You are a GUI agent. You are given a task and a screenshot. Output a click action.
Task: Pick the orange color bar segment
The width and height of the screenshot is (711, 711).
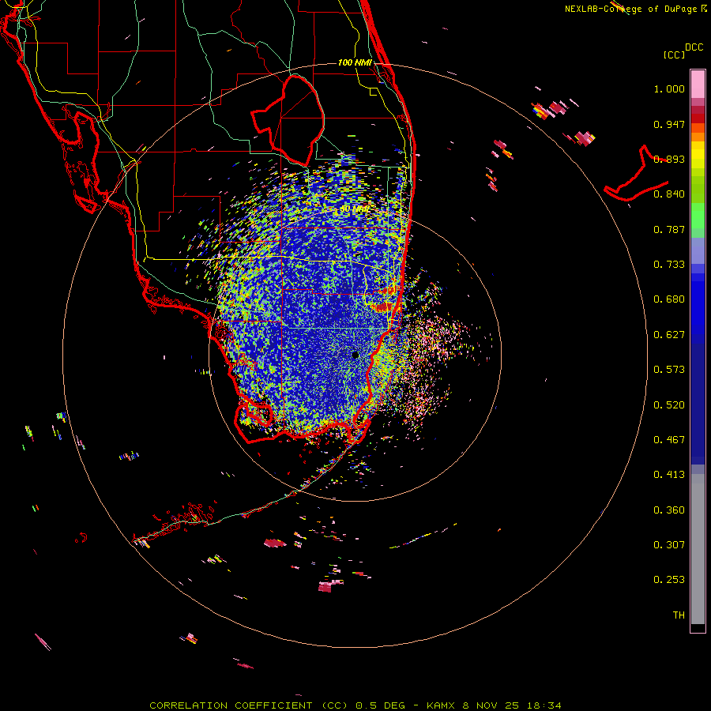pos(698,137)
